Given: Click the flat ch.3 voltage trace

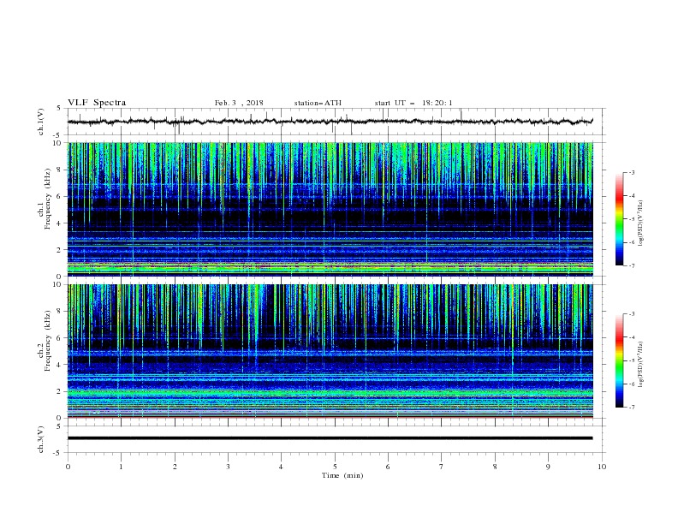Looking at the screenshot, I should (x=330, y=438).
